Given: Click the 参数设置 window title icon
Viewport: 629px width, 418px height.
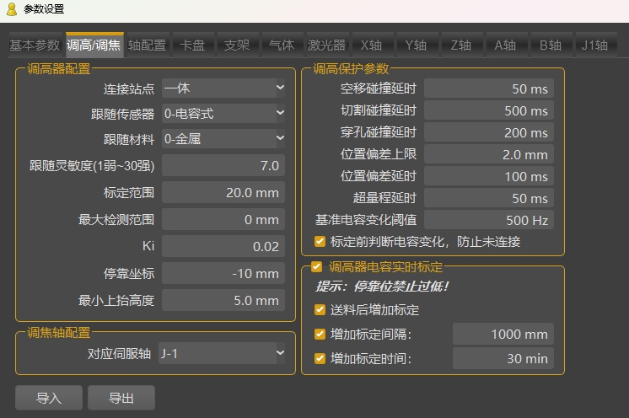Looking at the screenshot, I should coord(12,8).
